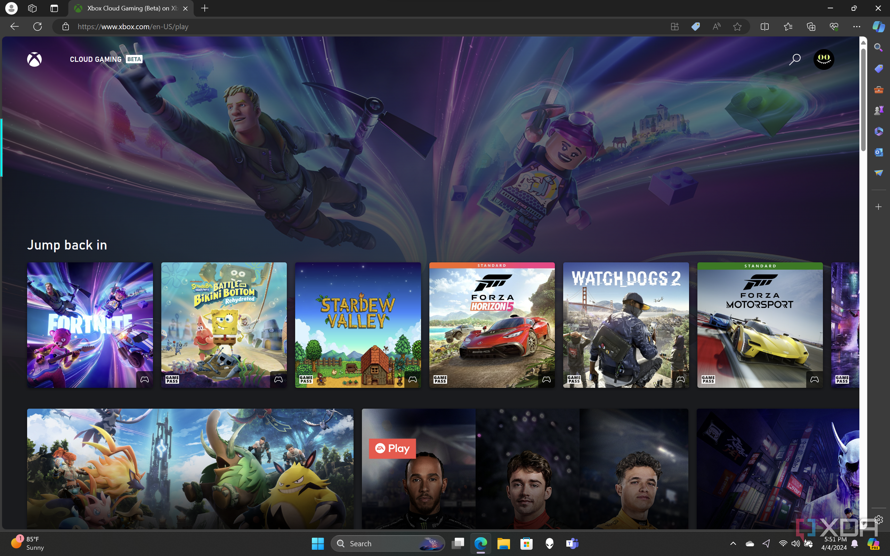The width and height of the screenshot is (890, 556).
Task: Open Edge sidebar Tools briefcase icon
Action: click(x=878, y=90)
